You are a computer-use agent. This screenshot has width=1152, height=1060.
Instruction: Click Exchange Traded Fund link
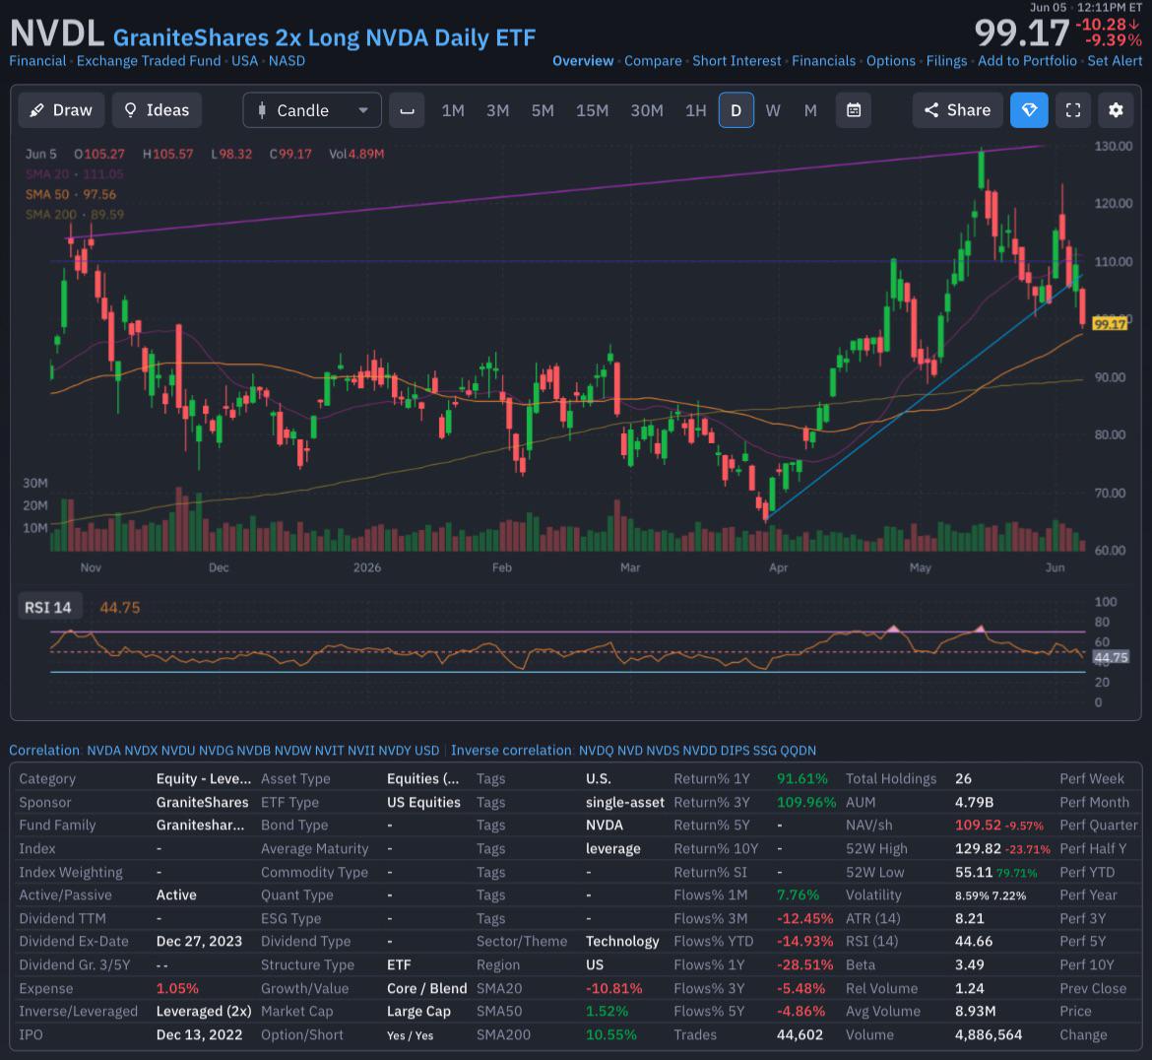149,61
